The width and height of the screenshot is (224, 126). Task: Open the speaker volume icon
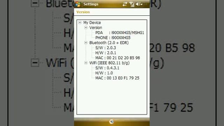pyautogui.click(x=139, y=4)
